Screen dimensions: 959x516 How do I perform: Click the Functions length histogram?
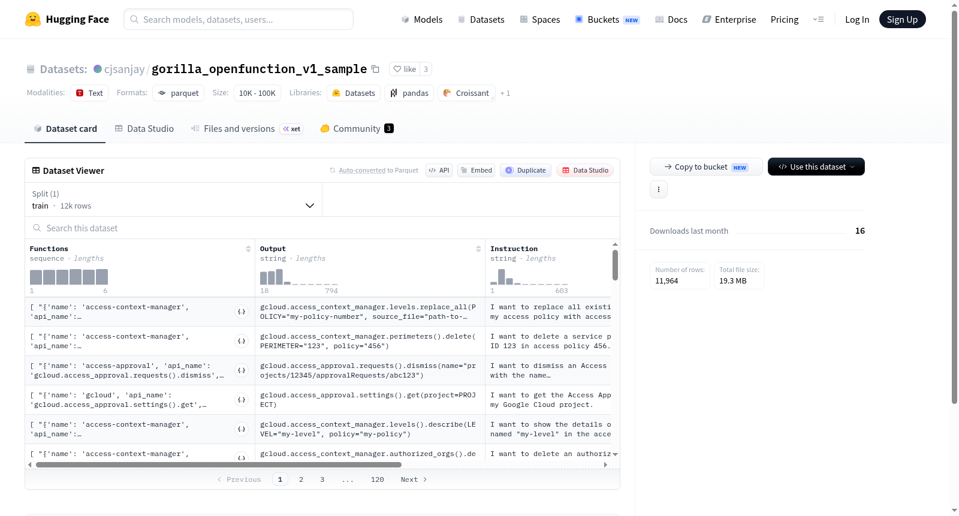point(69,277)
